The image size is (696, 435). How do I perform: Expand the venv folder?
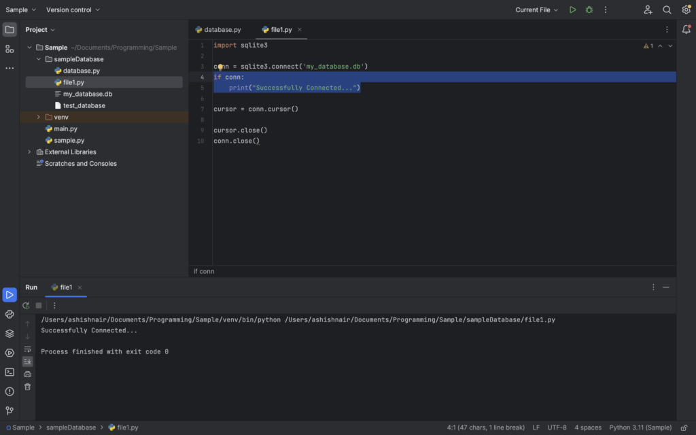click(x=38, y=116)
